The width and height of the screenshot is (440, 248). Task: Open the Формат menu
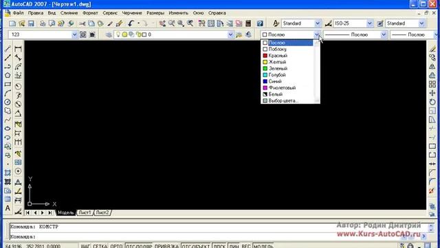click(x=90, y=13)
